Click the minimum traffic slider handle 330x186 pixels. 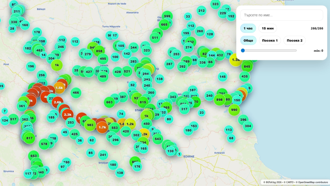point(243,51)
